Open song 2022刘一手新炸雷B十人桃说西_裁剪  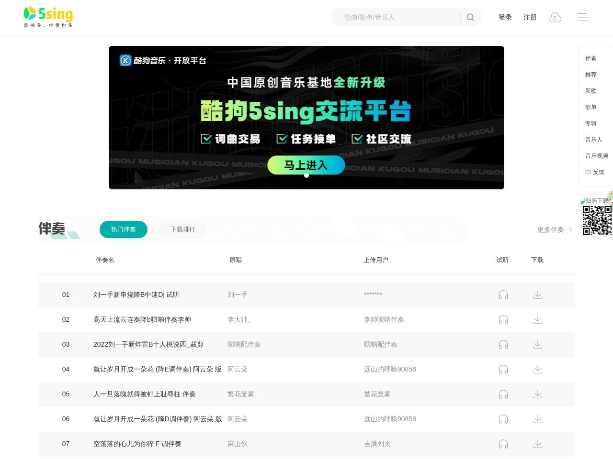pos(148,344)
